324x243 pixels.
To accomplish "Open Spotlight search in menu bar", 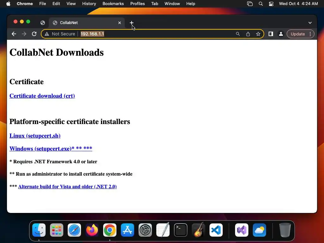I will tap(261, 4).
